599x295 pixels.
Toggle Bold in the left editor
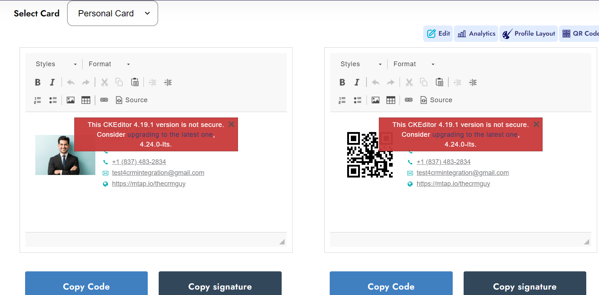(37, 82)
